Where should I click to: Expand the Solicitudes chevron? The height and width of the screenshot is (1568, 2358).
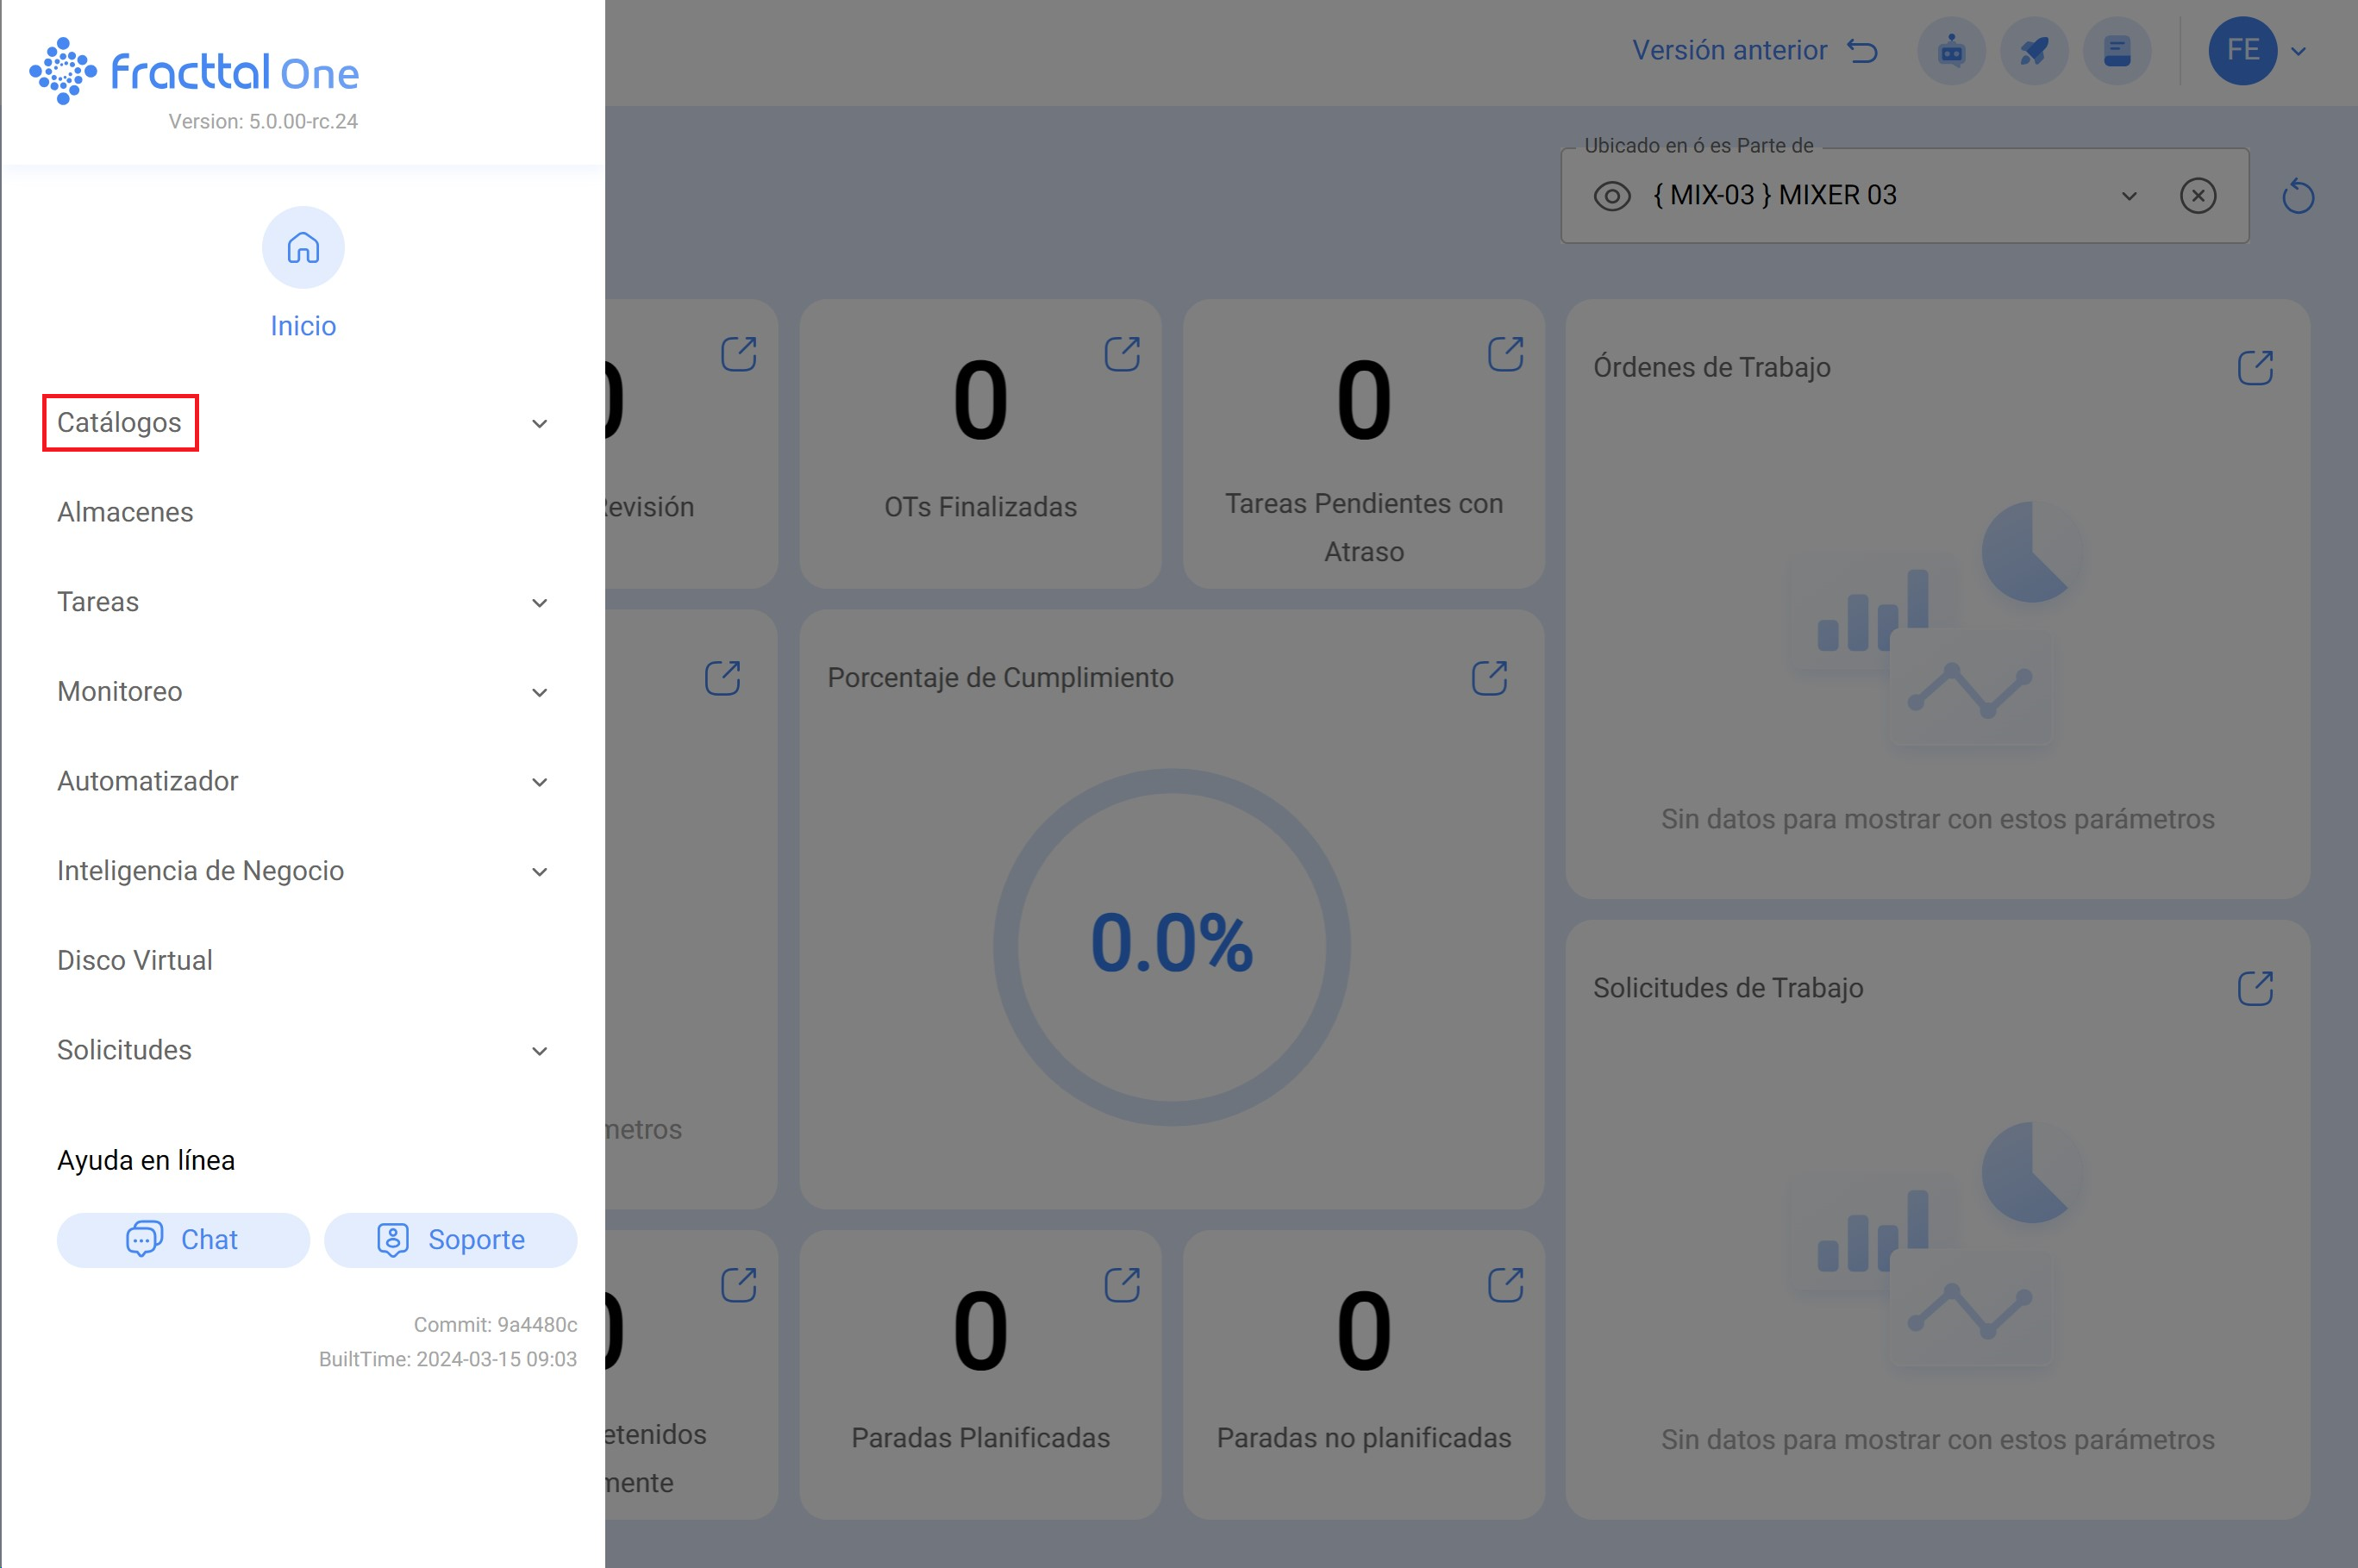(539, 1051)
